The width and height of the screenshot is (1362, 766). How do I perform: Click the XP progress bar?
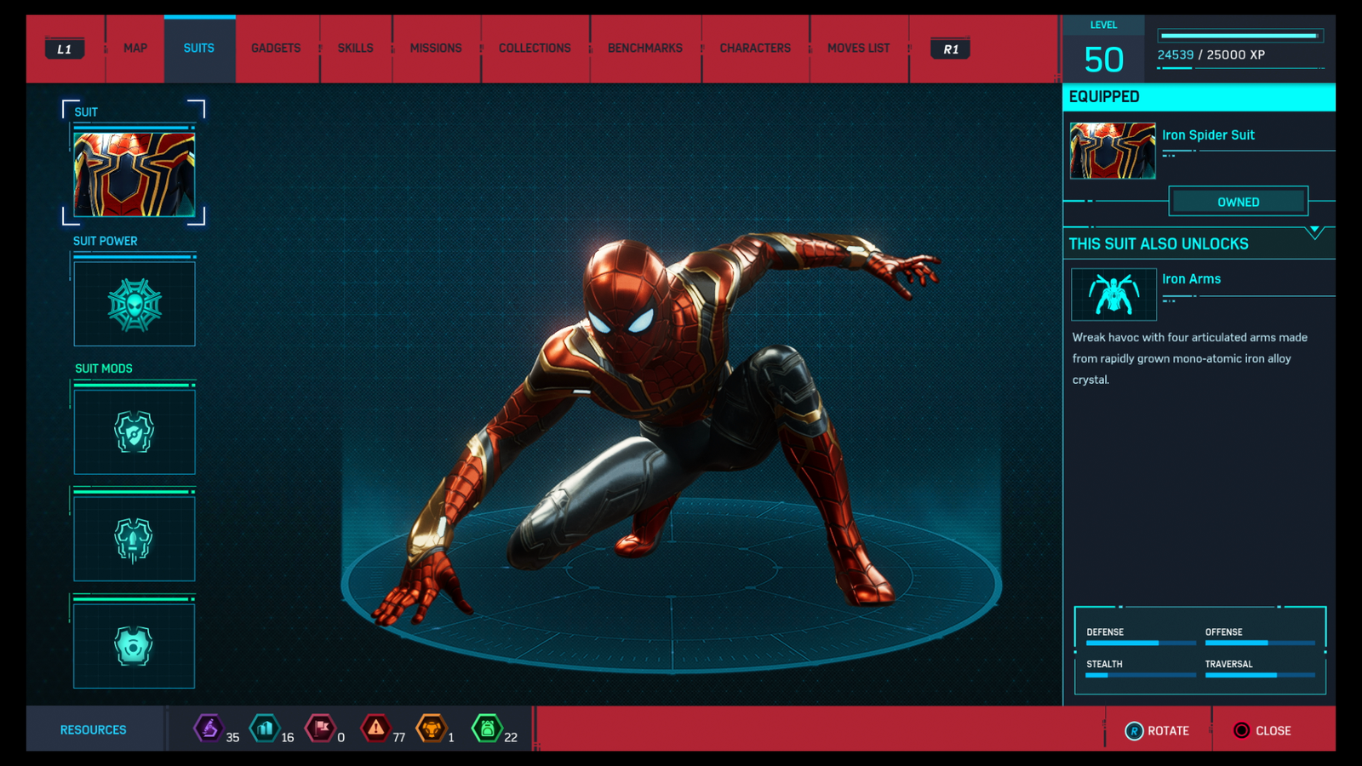[x=1239, y=36]
